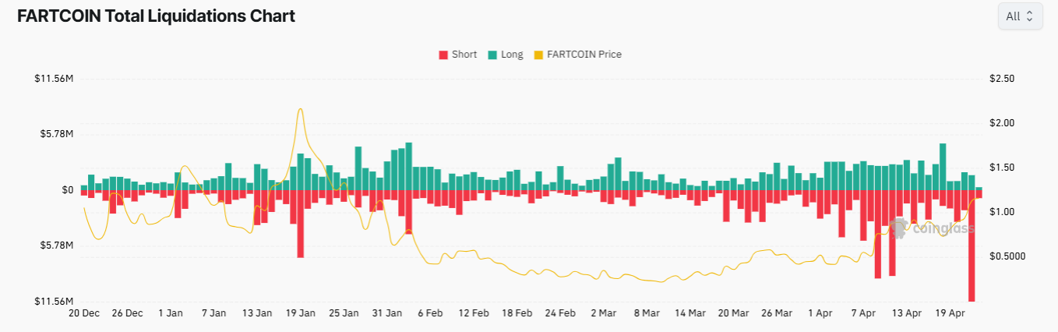Click the upper $5.78M axis label
This screenshot has width=1058, height=332.
point(56,134)
